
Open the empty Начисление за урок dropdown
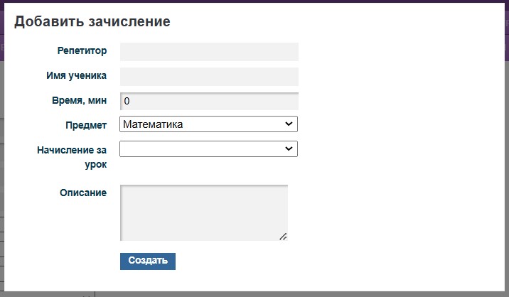(x=208, y=148)
